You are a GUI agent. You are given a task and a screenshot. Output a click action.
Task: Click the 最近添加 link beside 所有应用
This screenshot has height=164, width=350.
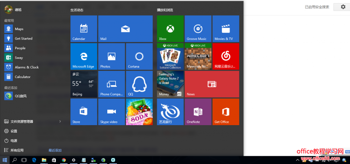[x=55, y=150]
